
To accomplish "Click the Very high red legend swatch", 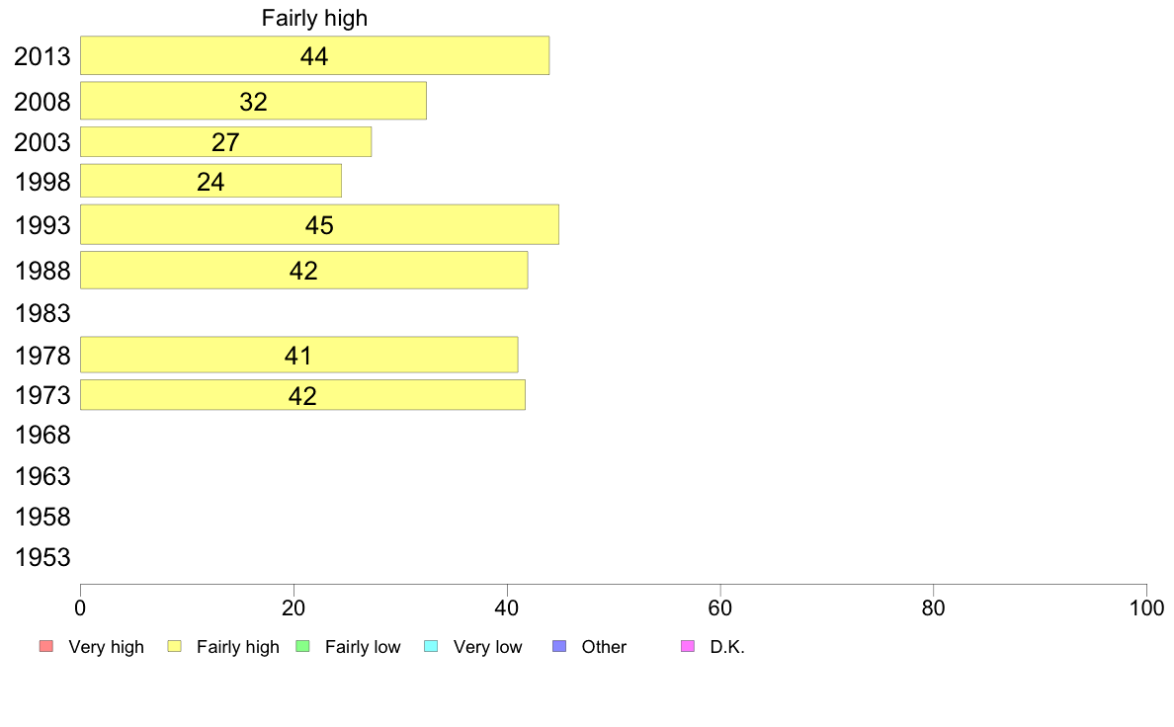I will coord(46,646).
